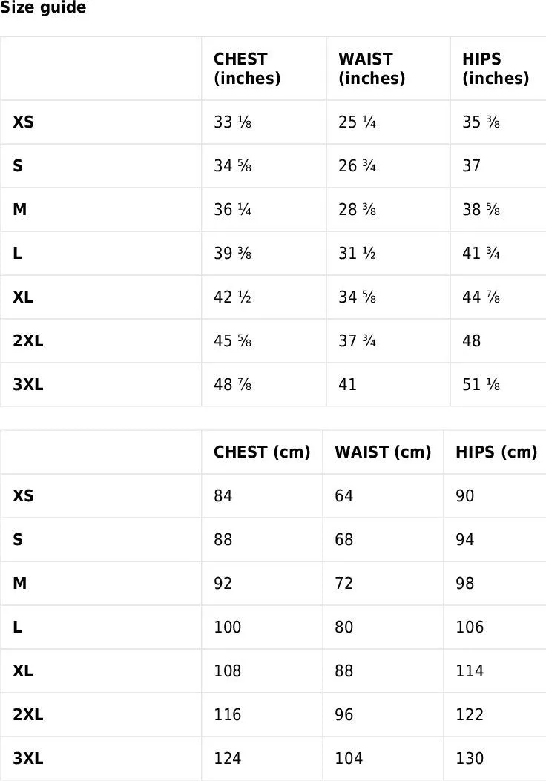Click the 37 ¾ waist value for 2XL
Image resolution: width=546 pixels, height=781 pixels.
(357, 341)
